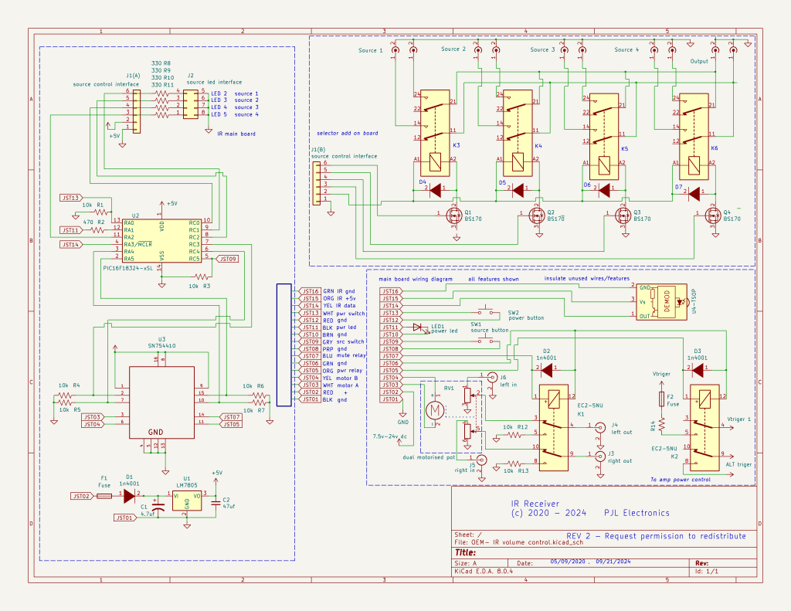Select the EC2-5NU relay K1 body
Image resolution: width=791 pixels, height=611 pixels.
point(554,429)
